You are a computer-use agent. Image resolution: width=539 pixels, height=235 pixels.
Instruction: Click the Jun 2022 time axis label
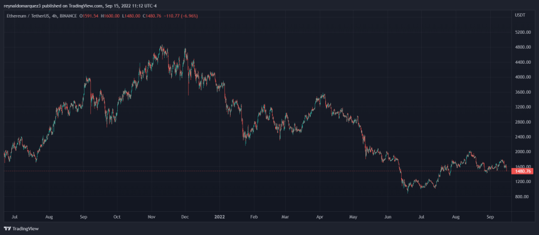388,217
